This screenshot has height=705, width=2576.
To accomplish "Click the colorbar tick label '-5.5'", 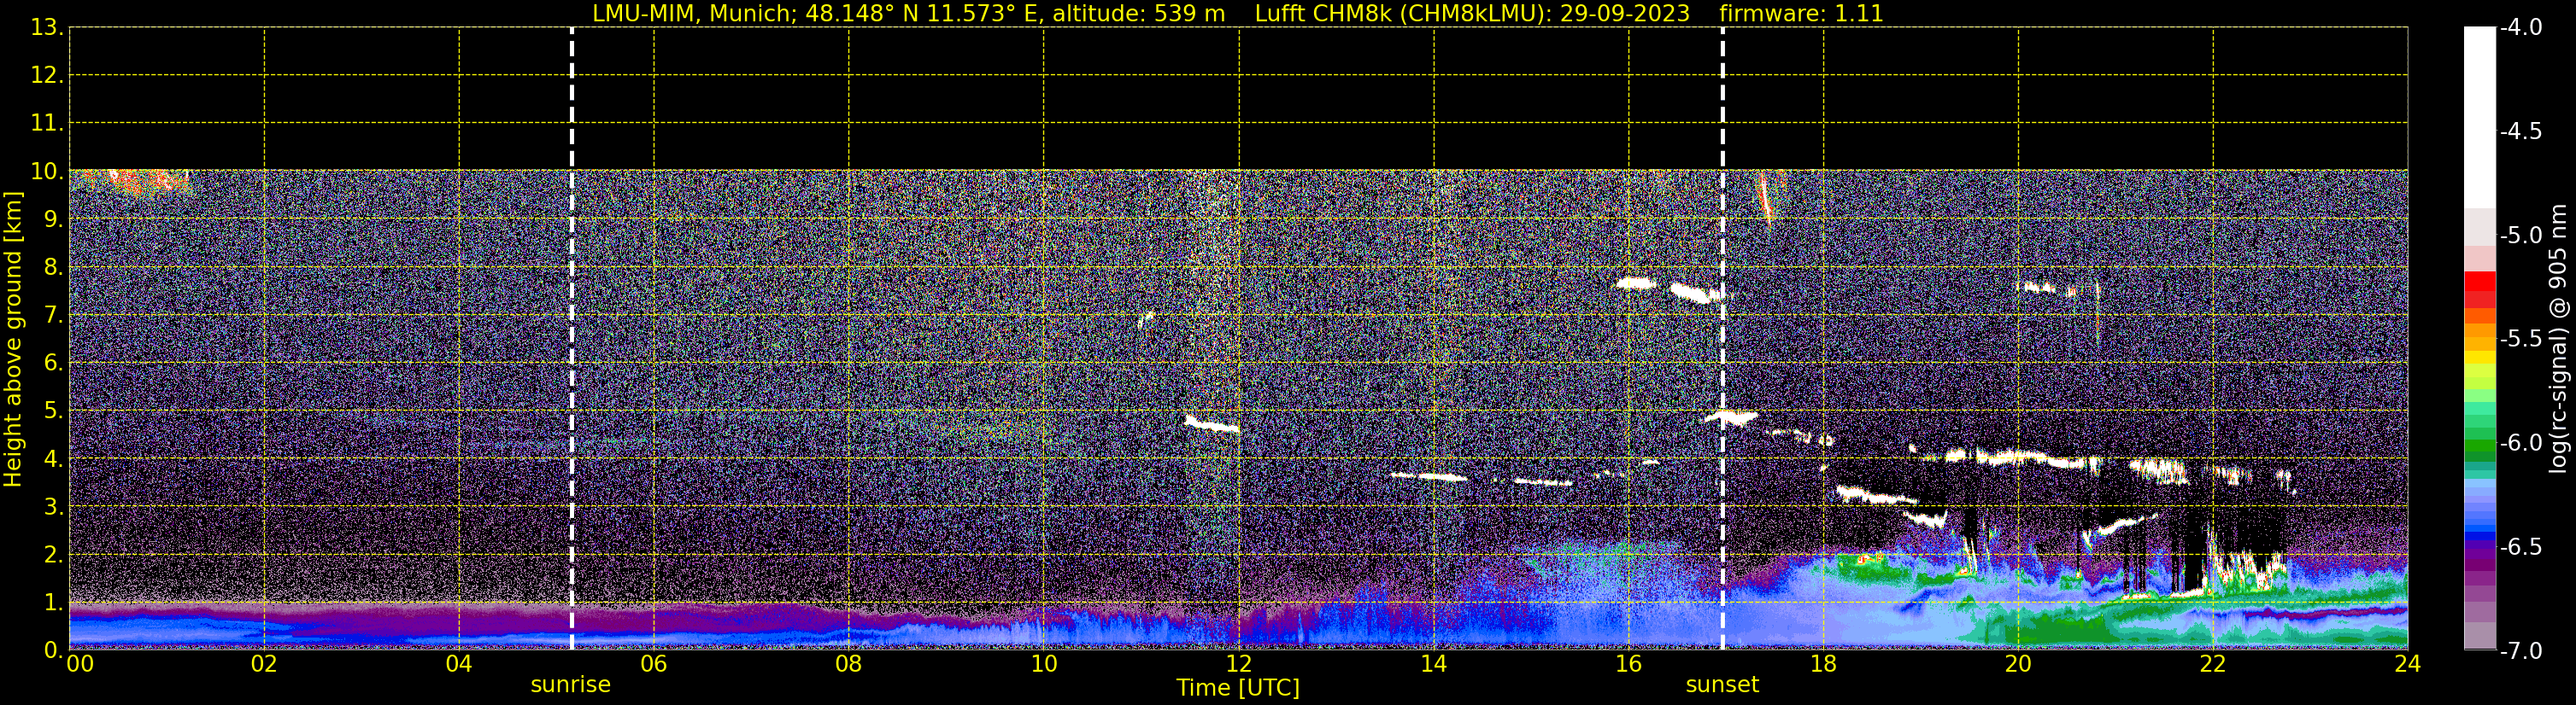I will [2520, 339].
